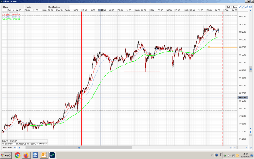
Task: Open the orange Outlook icon in the taskbar
Action: point(43,155)
